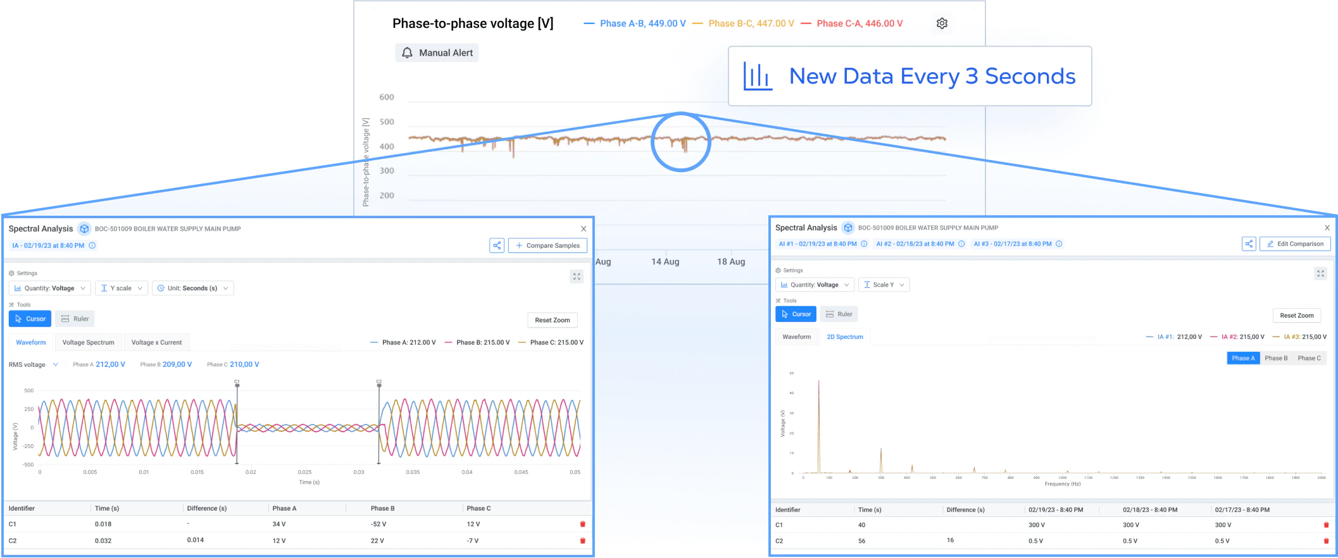This screenshot has height=558, width=1338.
Task: Click C2 cursor marker on waveform
Action: pyautogui.click(x=379, y=383)
